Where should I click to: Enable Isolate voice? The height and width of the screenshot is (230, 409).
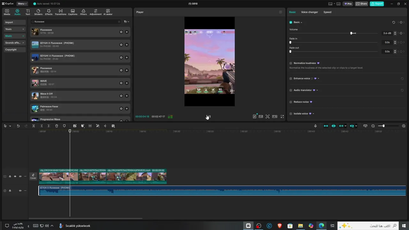point(291,114)
